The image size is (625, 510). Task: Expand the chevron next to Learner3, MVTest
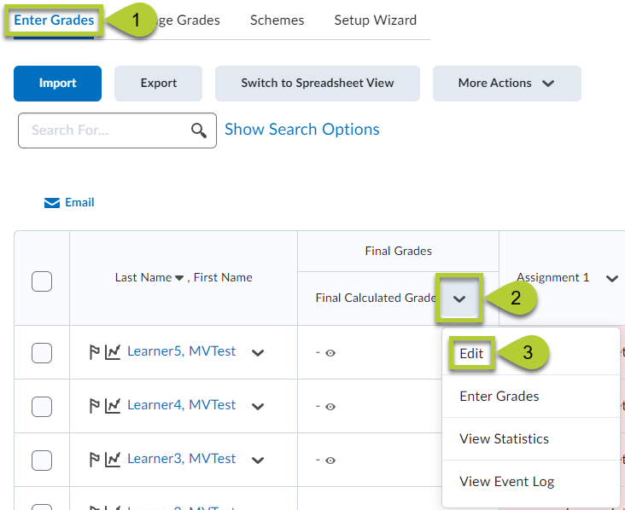point(258,461)
